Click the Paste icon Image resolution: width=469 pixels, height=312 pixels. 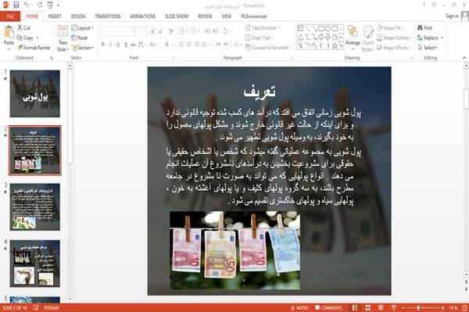9,32
